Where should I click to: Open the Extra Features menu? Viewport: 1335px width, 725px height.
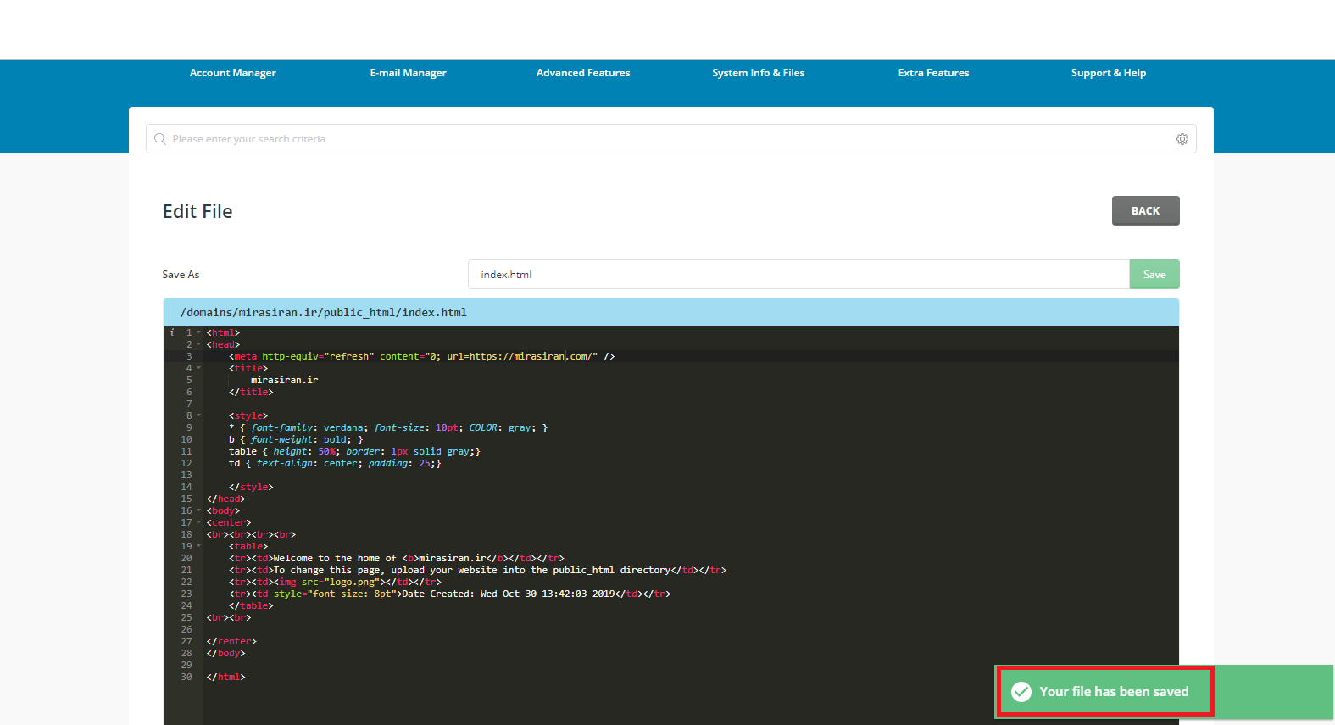(x=933, y=73)
